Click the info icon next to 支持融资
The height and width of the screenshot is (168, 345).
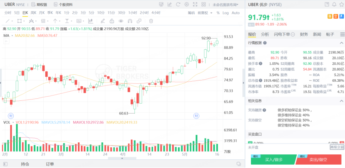(x=264, y=110)
